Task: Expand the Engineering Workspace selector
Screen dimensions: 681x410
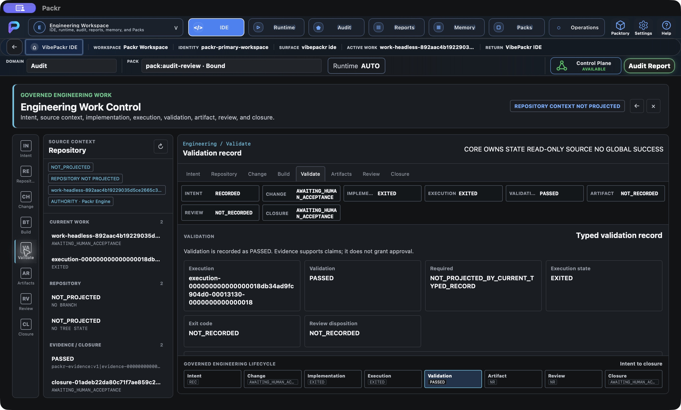Action: click(106, 27)
